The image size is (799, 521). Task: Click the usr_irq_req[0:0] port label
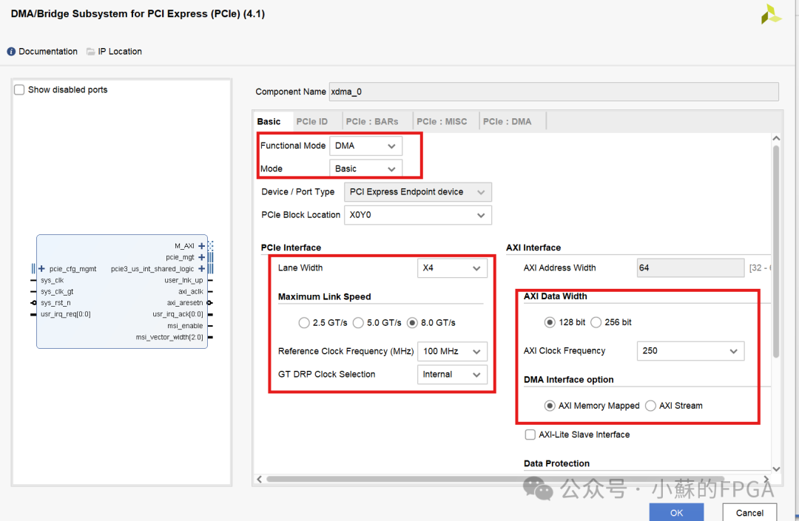pos(66,314)
